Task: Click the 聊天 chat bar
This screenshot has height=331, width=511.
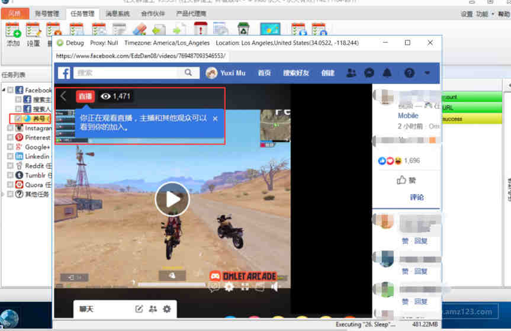Action: pyautogui.click(x=125, y=309)
